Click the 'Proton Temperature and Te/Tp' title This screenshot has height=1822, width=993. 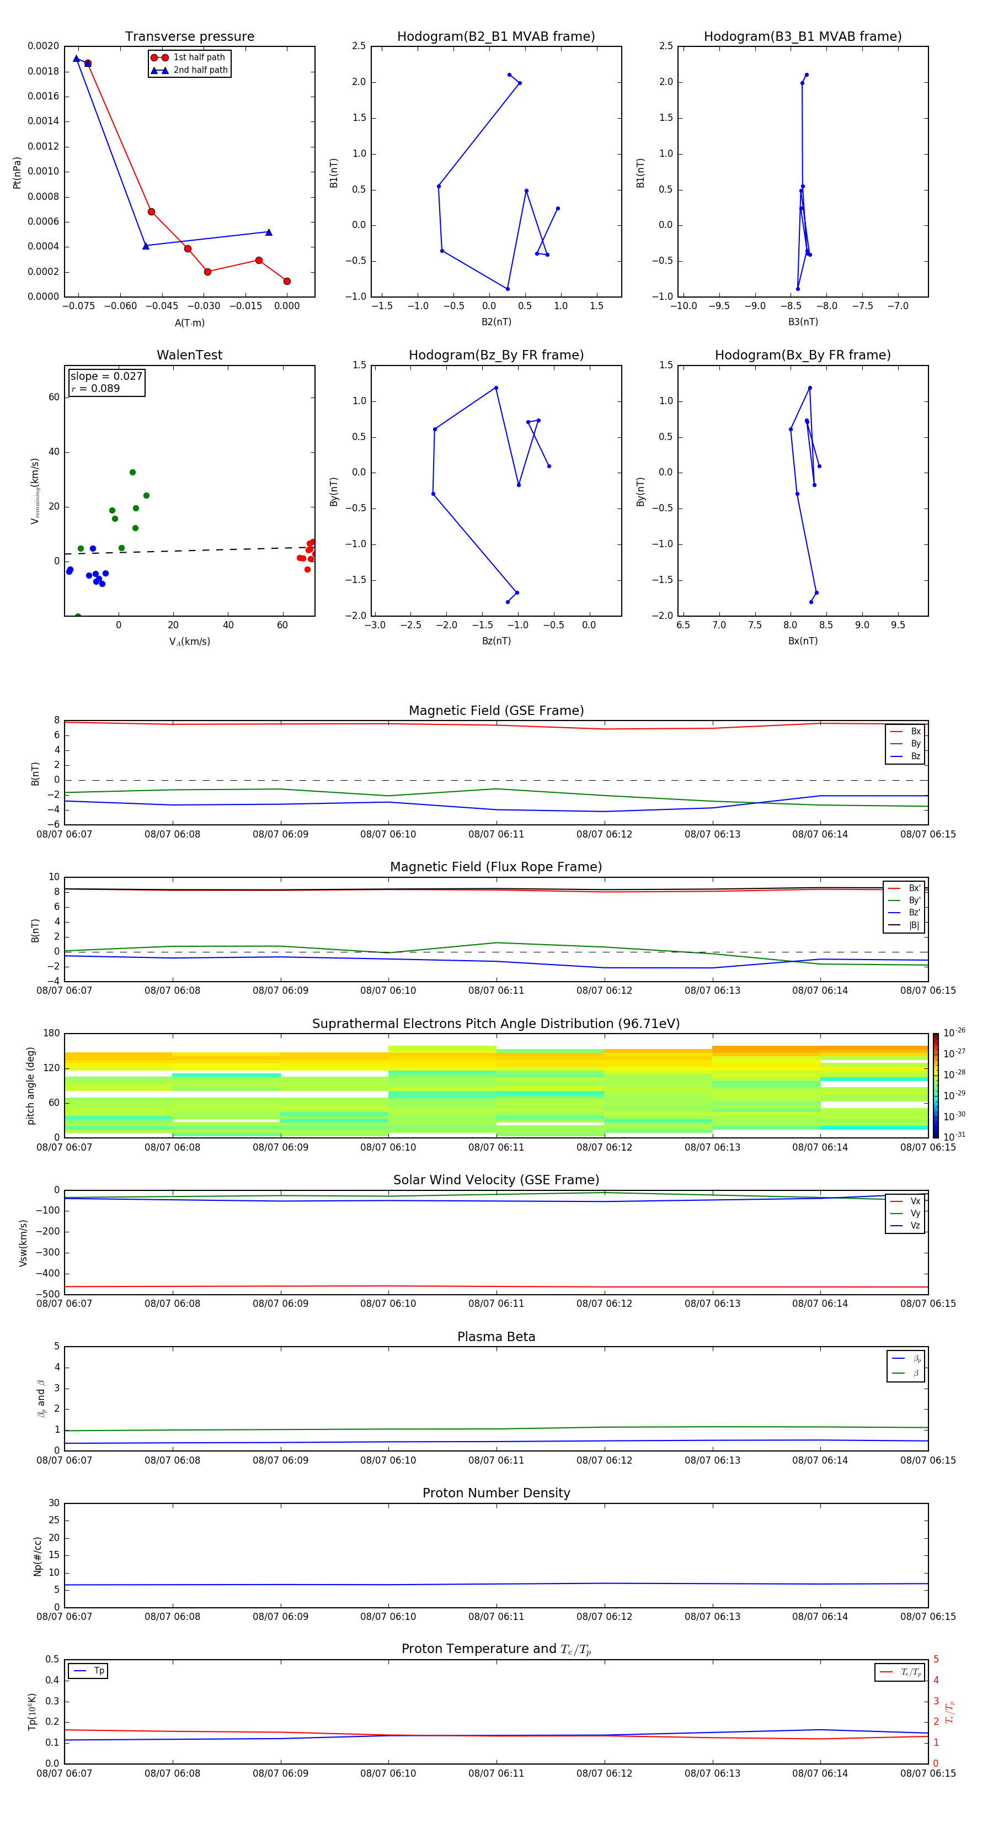point(496,1649)
